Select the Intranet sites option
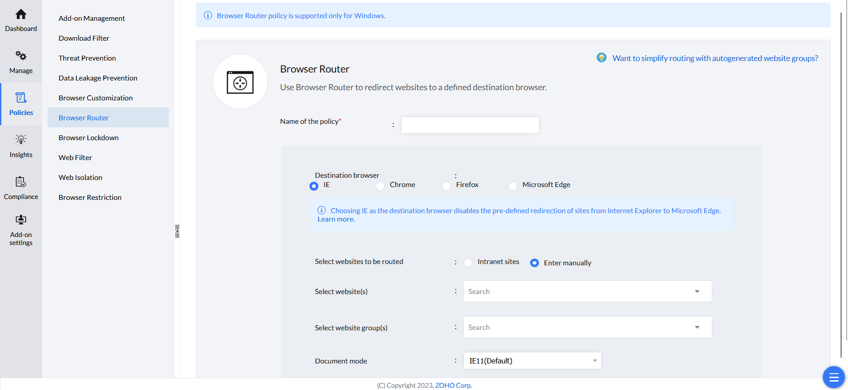The height and width of the screenshot is (390, 848). (468, 263)
